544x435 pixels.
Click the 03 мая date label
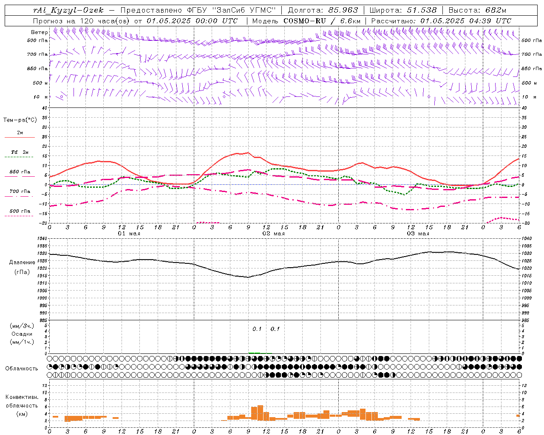[418, 234]
